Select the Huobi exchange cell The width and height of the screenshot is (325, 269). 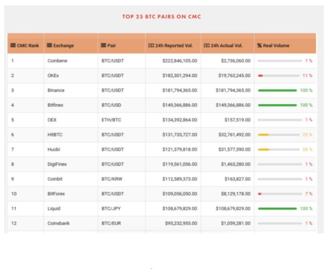(x=71, y=149)
